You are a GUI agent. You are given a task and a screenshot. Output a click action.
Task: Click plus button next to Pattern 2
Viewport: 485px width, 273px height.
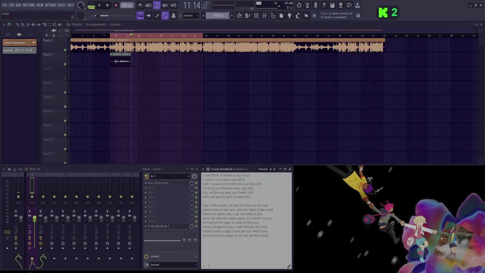click(x=232, y=16)
